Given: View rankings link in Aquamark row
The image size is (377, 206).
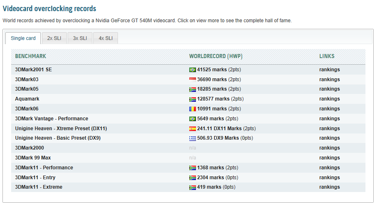Looking at the screenshot, I should [330, 99].
